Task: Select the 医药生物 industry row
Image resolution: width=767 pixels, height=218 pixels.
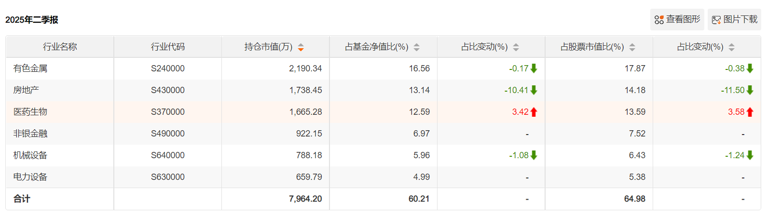Action: coord(383,112)
